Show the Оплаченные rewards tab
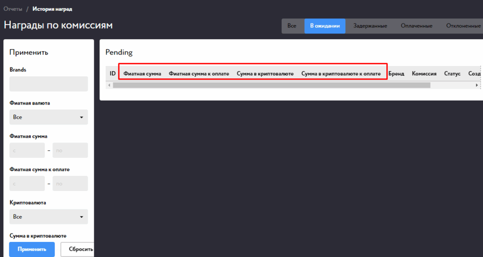Screen dimensions: 483x257 416,26
